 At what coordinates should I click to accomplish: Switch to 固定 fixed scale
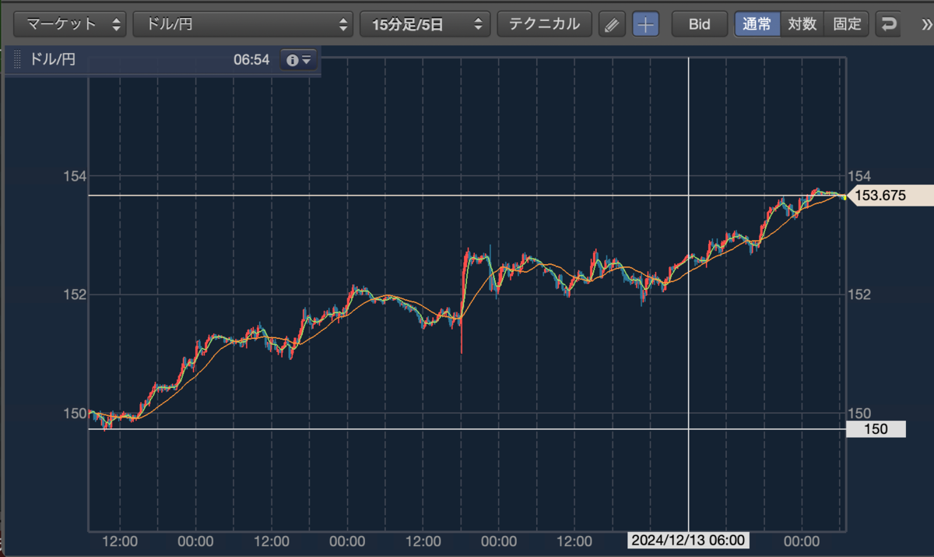tap(846, 24)
